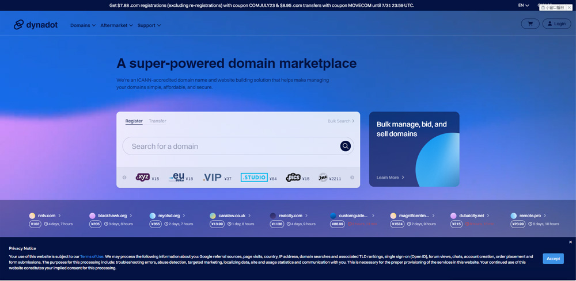The image size is (576, 281).
Task: Select the .VIP domain logo
Action: pos(213,178)
